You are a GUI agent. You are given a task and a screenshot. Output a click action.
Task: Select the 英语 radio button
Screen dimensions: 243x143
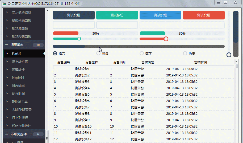[x=98, y=53]
